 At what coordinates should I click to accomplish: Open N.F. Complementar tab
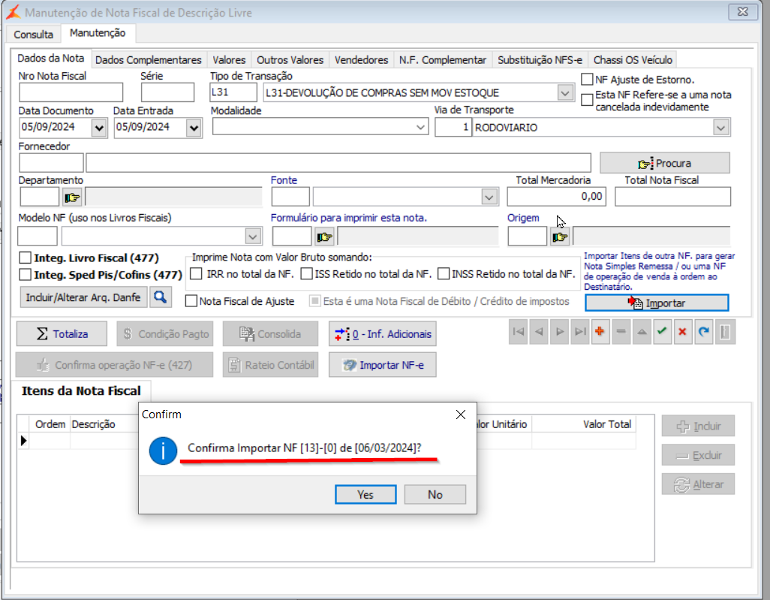click(443, 60)
